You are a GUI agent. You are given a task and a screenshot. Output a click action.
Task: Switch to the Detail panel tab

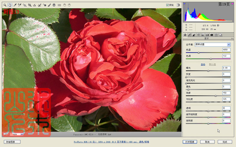pos(194,35)
